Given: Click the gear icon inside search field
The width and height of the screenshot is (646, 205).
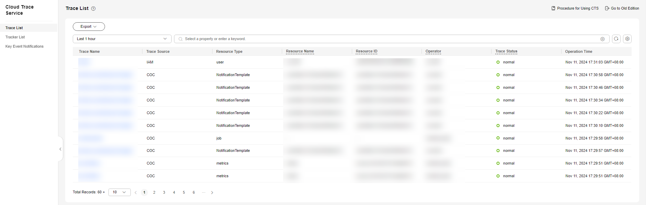Looking at the screenshot, I should [602, 39].
